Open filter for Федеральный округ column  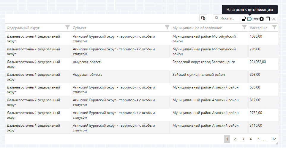[x=67, y=28]
